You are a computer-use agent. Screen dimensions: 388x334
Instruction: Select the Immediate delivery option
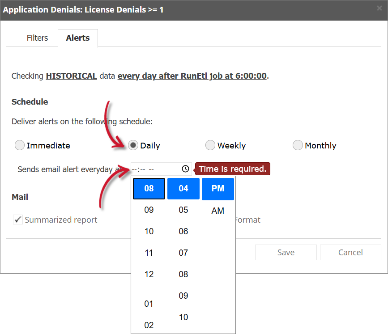click(x=20, y=145)
